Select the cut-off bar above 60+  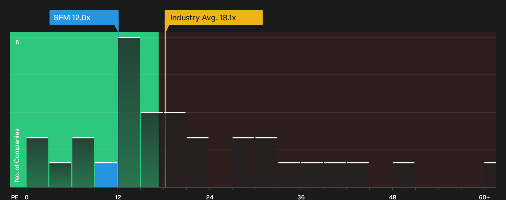[x=490, y=174]
